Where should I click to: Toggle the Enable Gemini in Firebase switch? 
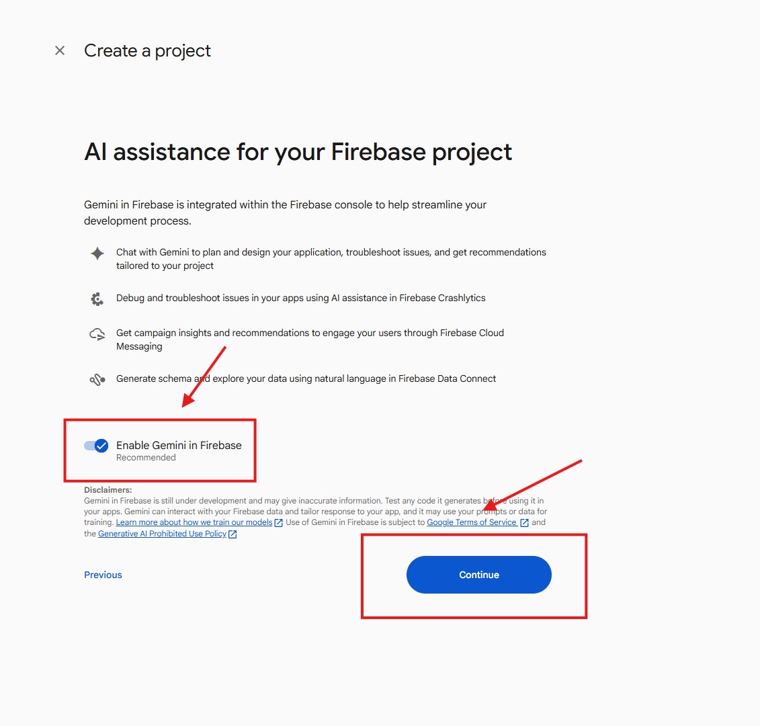pyautogui.click(x=96, y=446)
